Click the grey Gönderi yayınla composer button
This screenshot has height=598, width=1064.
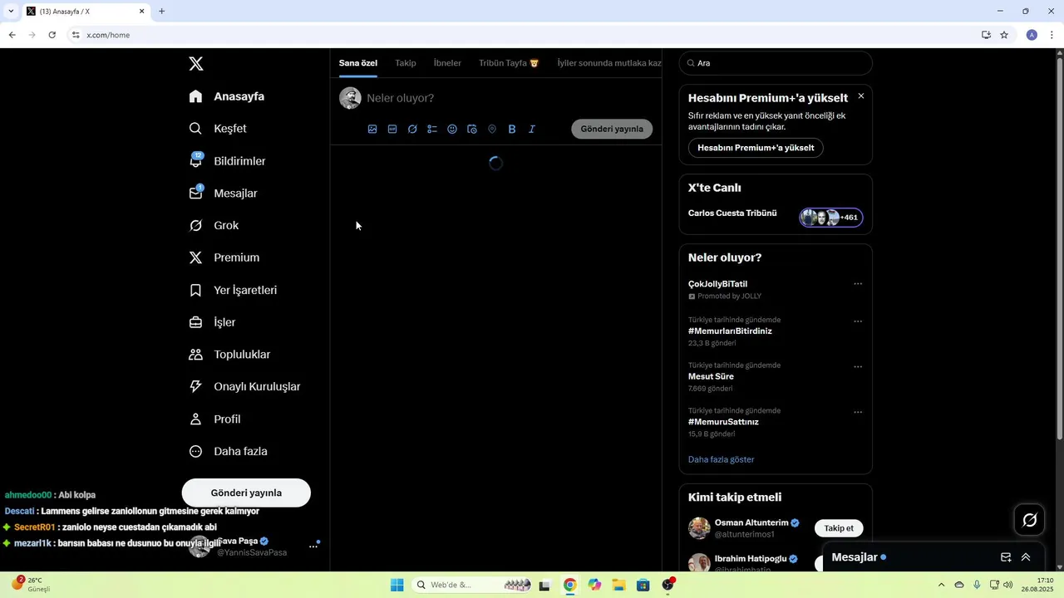pyautogui.click(x=612, y=129)
